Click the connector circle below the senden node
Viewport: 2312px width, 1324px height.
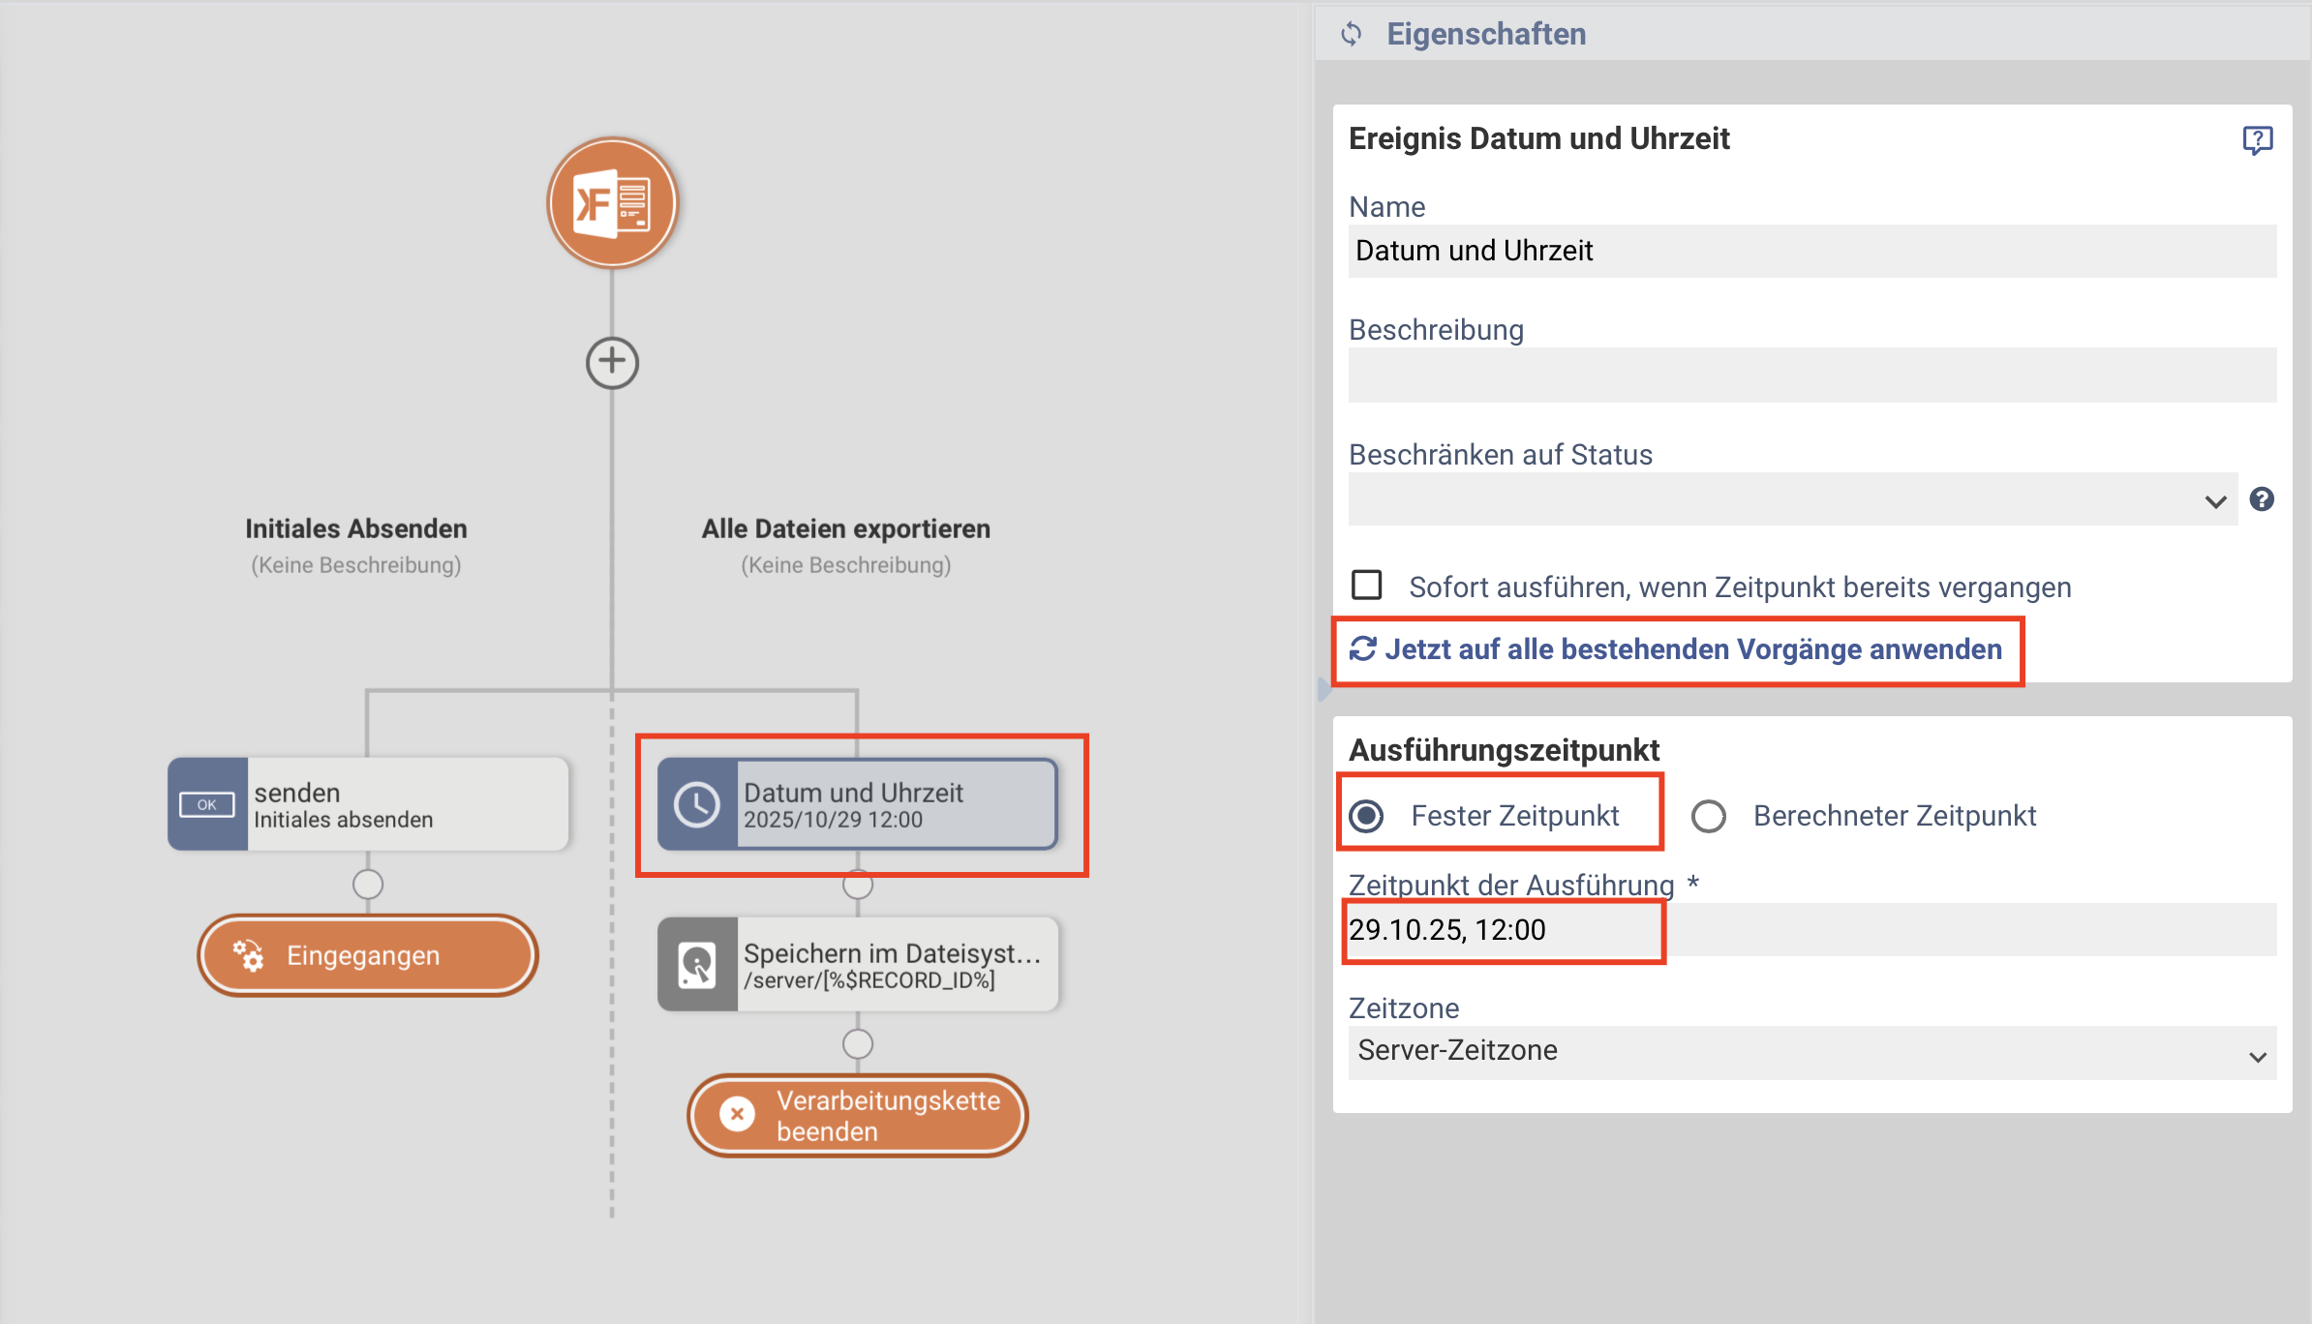[368, 884]
